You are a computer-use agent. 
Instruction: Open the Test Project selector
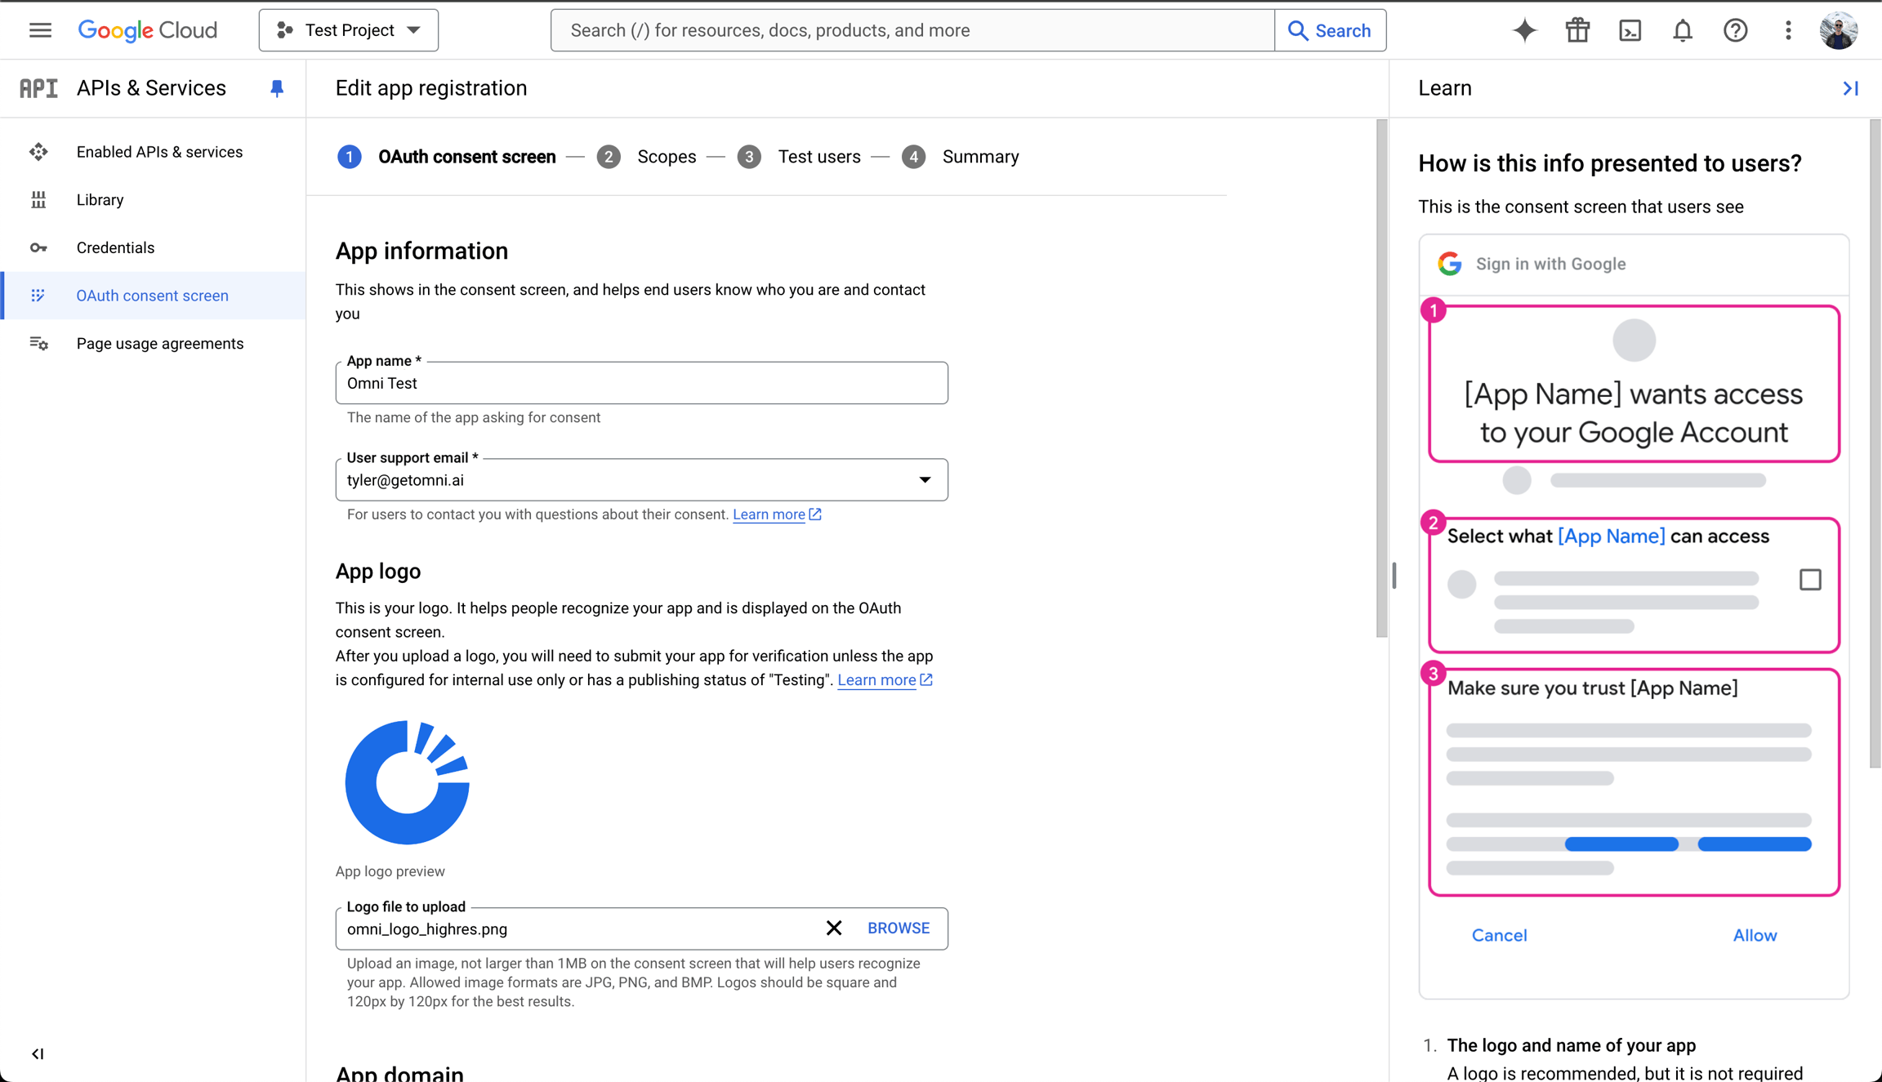coord(349,29)
